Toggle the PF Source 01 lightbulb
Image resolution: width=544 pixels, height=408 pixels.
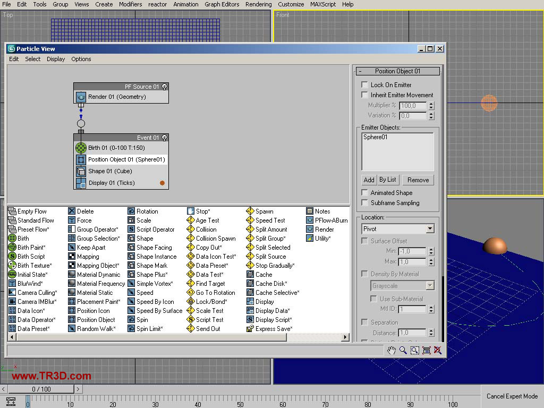pos(165,87)
